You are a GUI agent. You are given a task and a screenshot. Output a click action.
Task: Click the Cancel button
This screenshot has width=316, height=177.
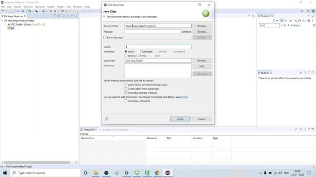click(x=201, y=119)
